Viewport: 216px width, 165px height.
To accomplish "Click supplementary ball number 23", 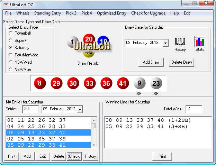I will (156, 83).
